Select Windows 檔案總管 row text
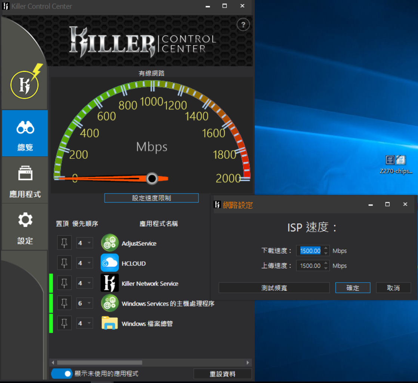Screen dimensions: 418x383 tap(147, 324)
